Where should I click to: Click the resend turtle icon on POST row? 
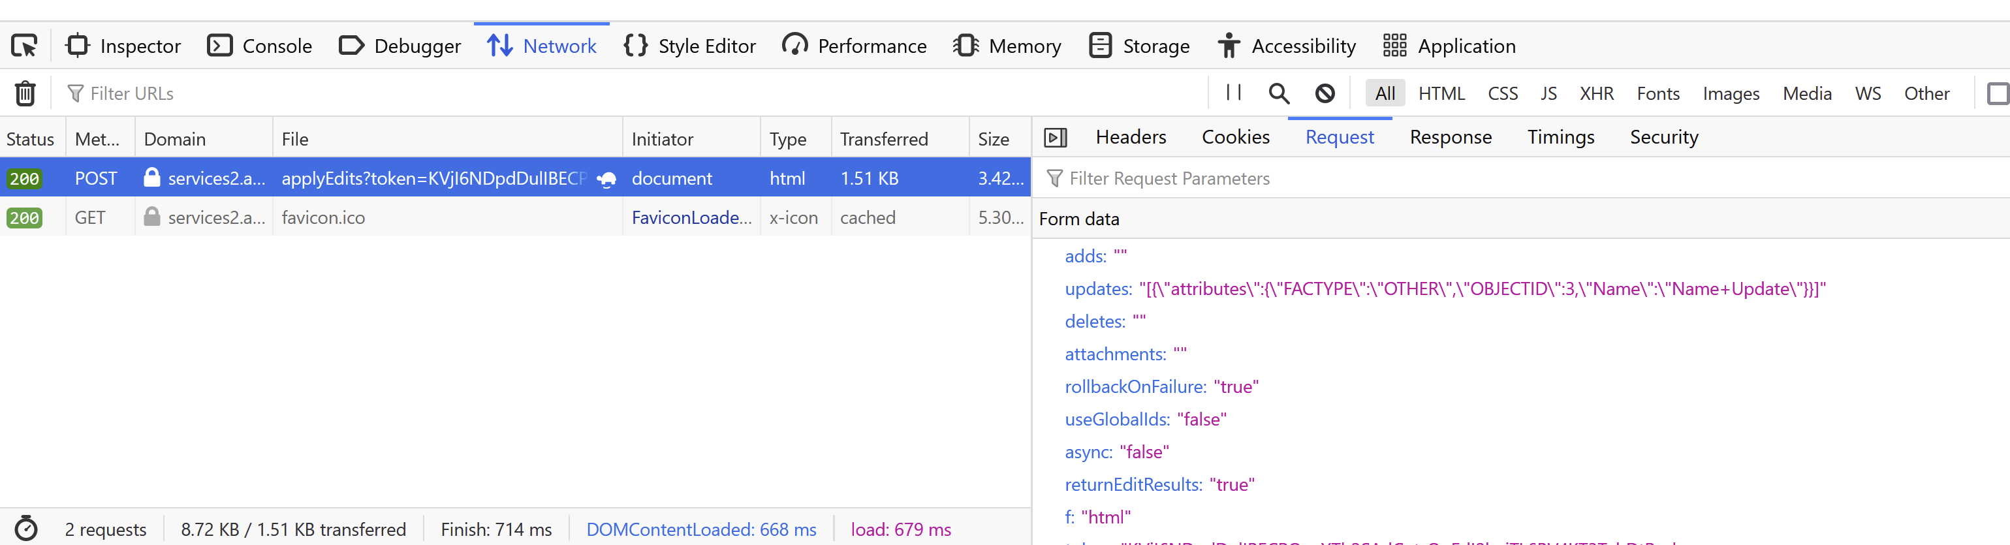(x=606, y=179)
